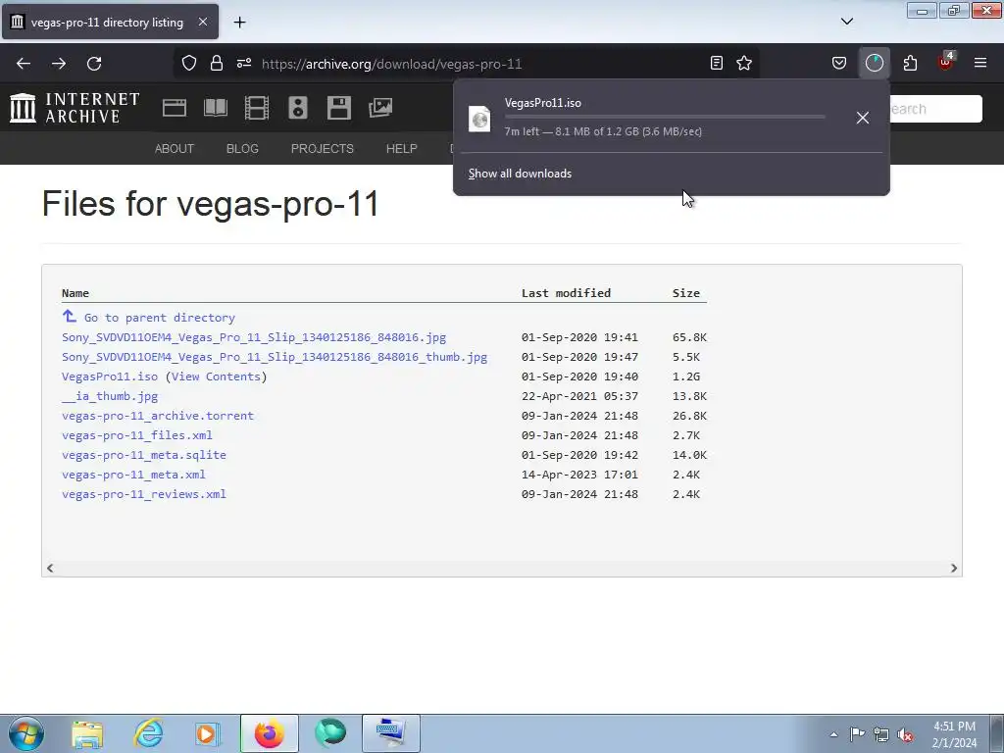The height and width of the screenshot is (753, 1004).
Task: Open the PROJECTS menu item
Action: pyautogui.click(x=322, y=149)
